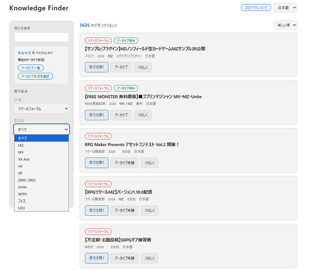Click the 保全状況 link in sidebar

tap(24, 53)
